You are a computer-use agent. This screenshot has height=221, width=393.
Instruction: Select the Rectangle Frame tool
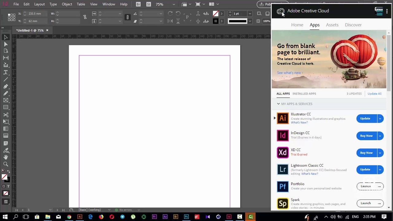tap(6, 100)
